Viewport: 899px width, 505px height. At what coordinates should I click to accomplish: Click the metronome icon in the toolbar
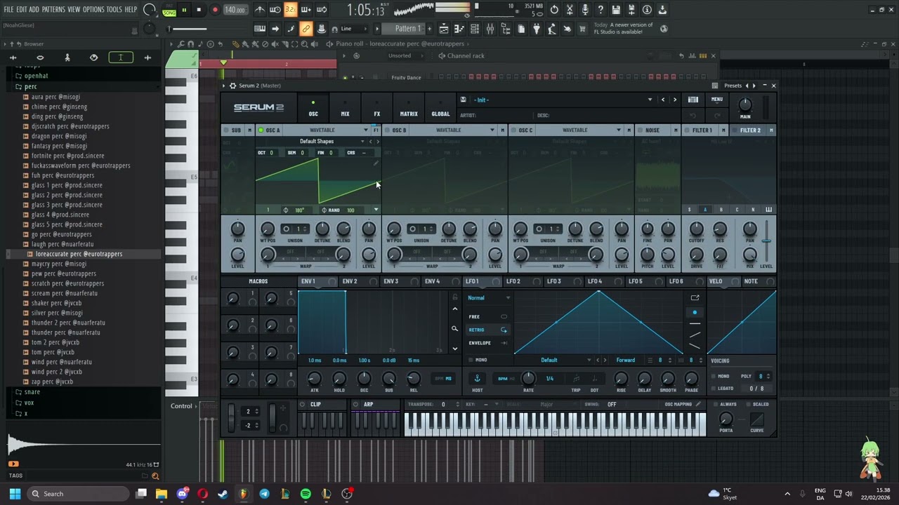[260, 10]
